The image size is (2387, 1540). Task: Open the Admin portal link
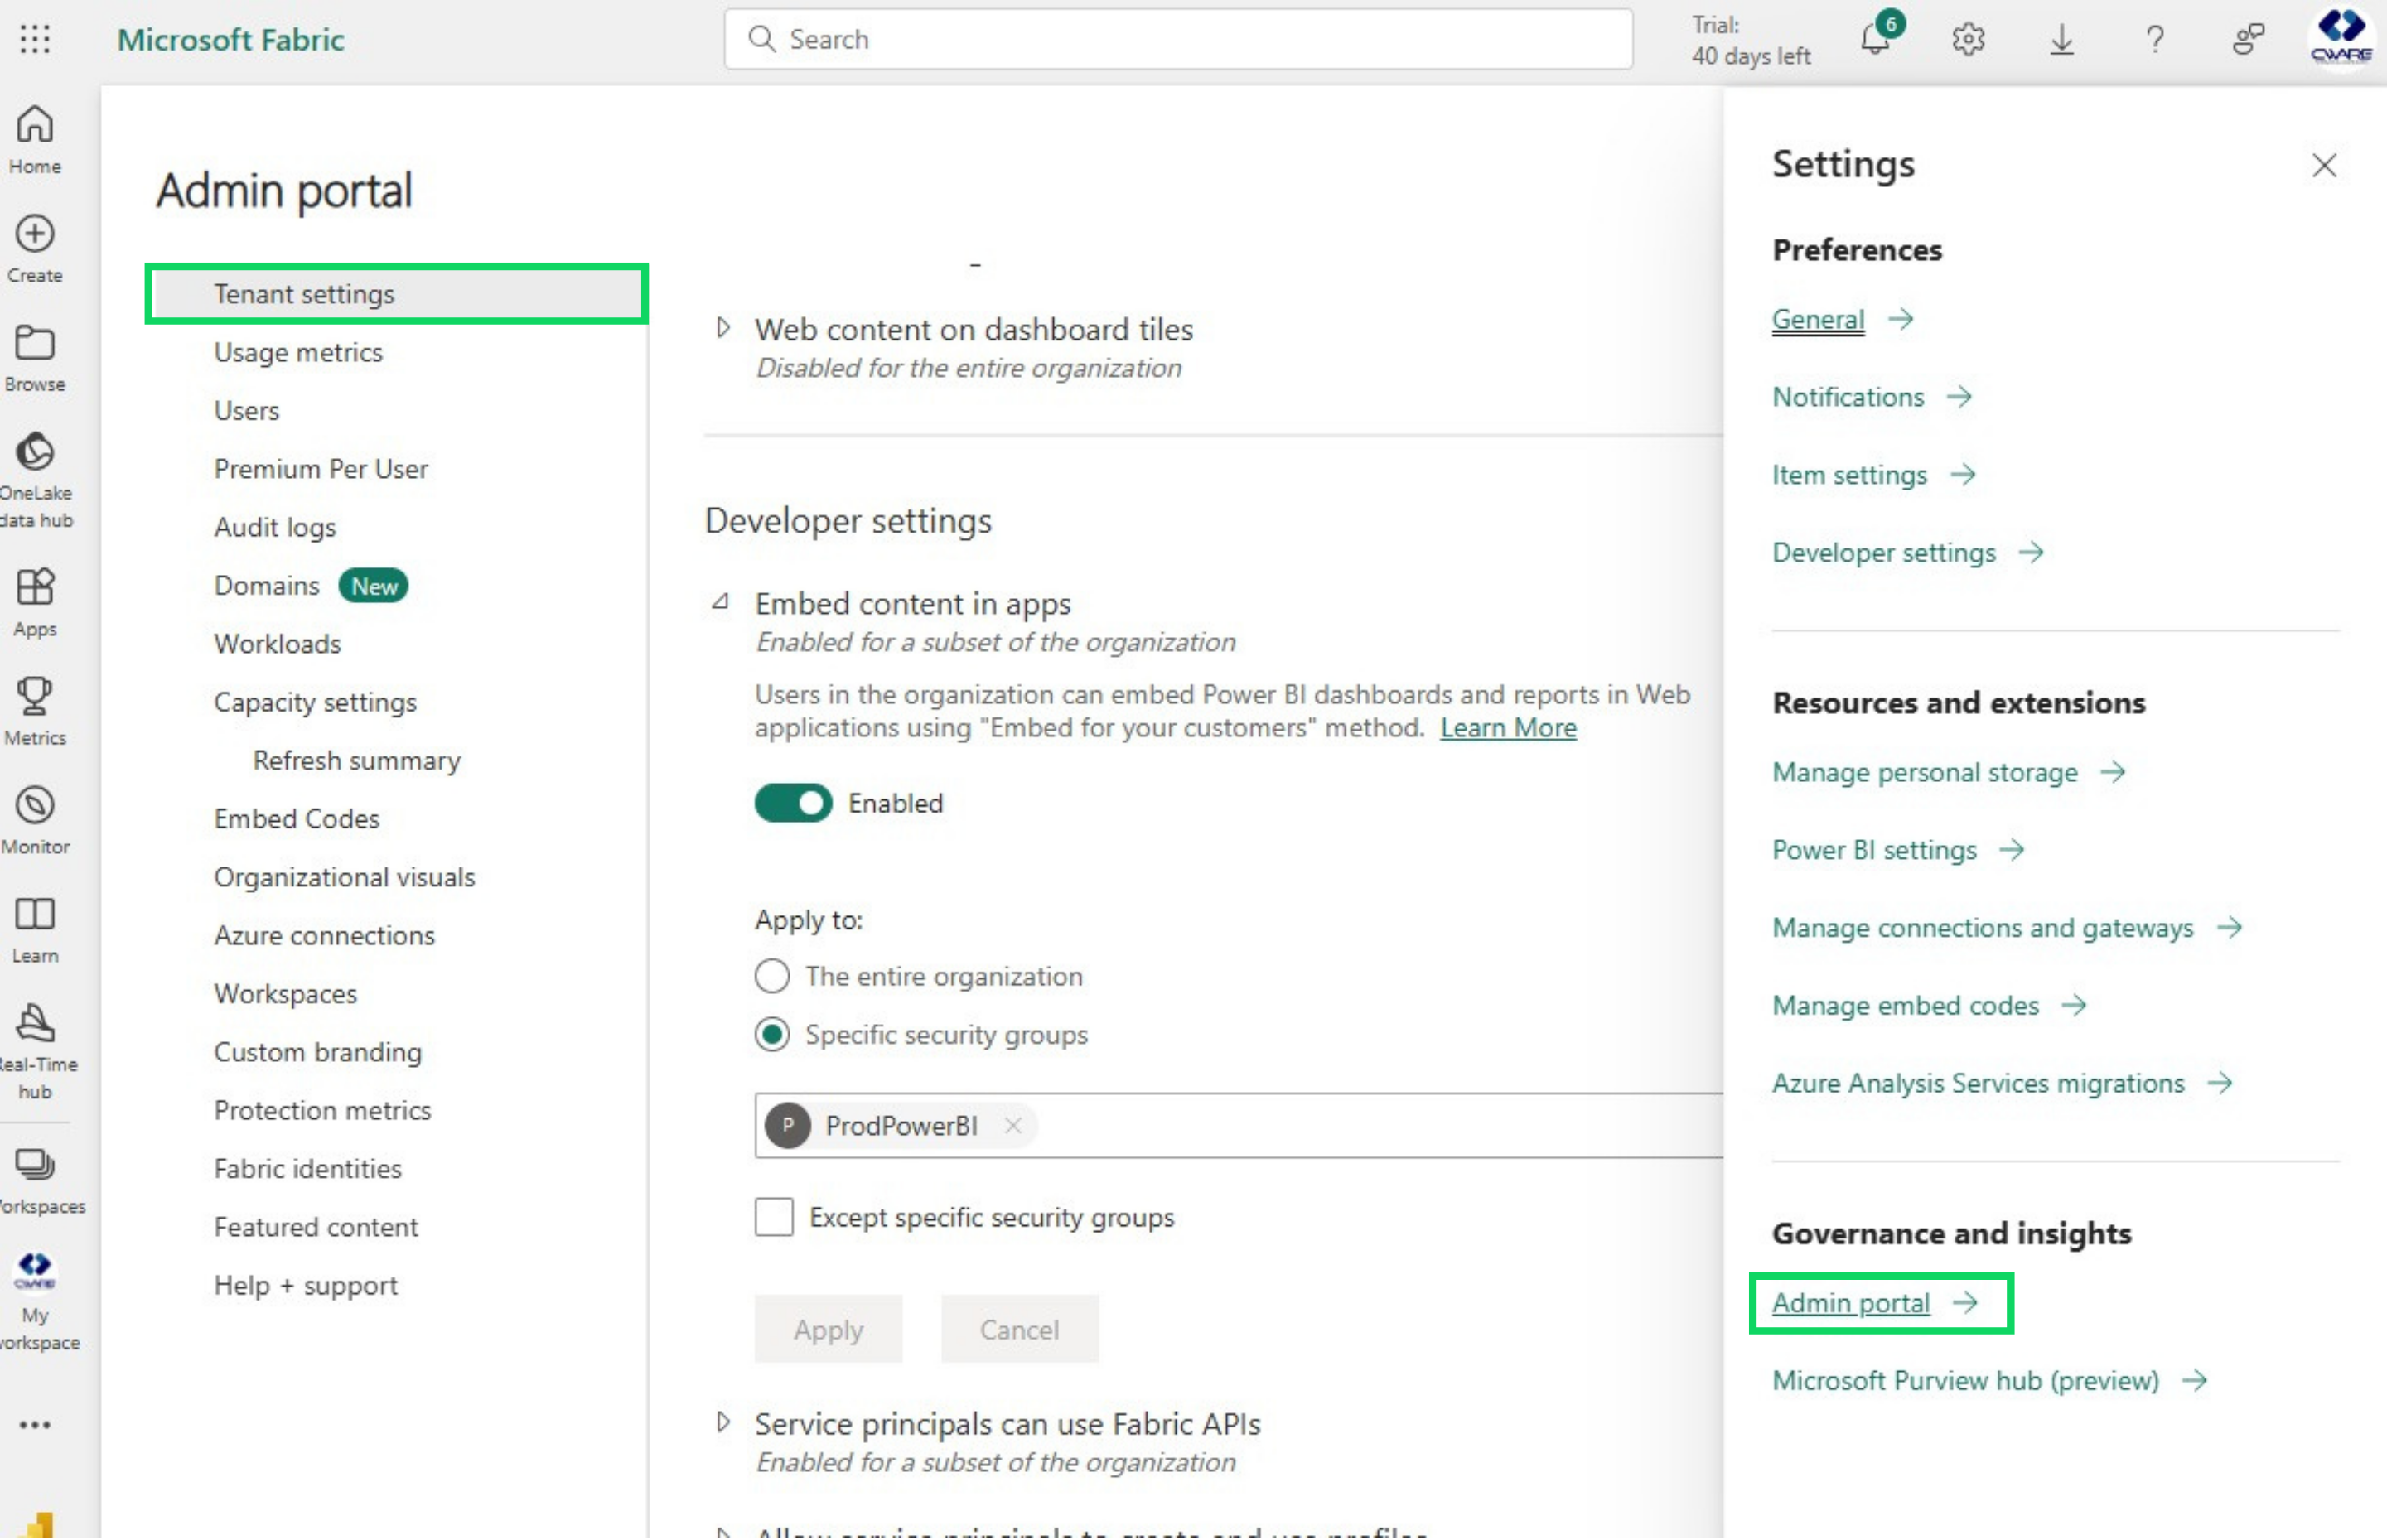pos(1850,1303)
